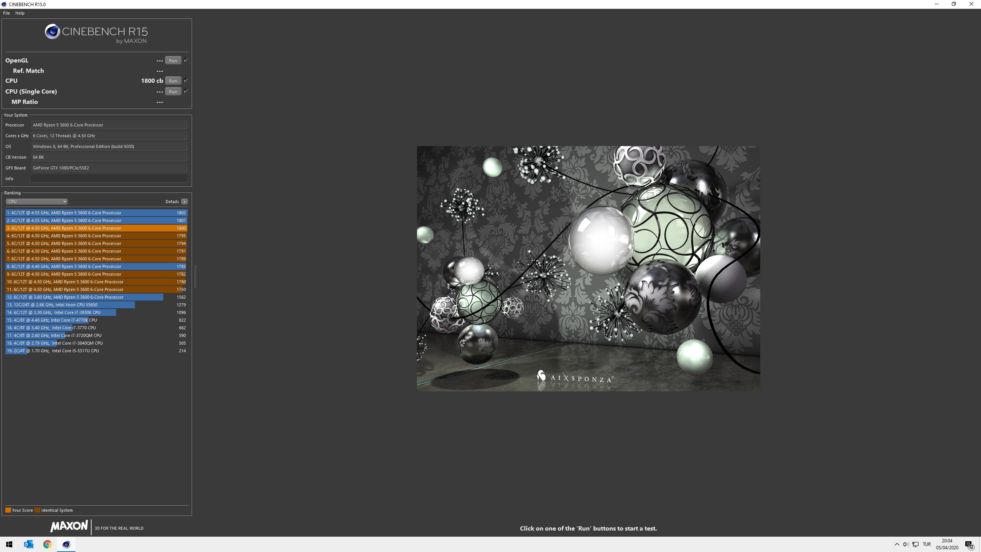The height and width of the screenshot is (552, 981).
Task: Run the CPU Single Core test
Action: (173, 92)
